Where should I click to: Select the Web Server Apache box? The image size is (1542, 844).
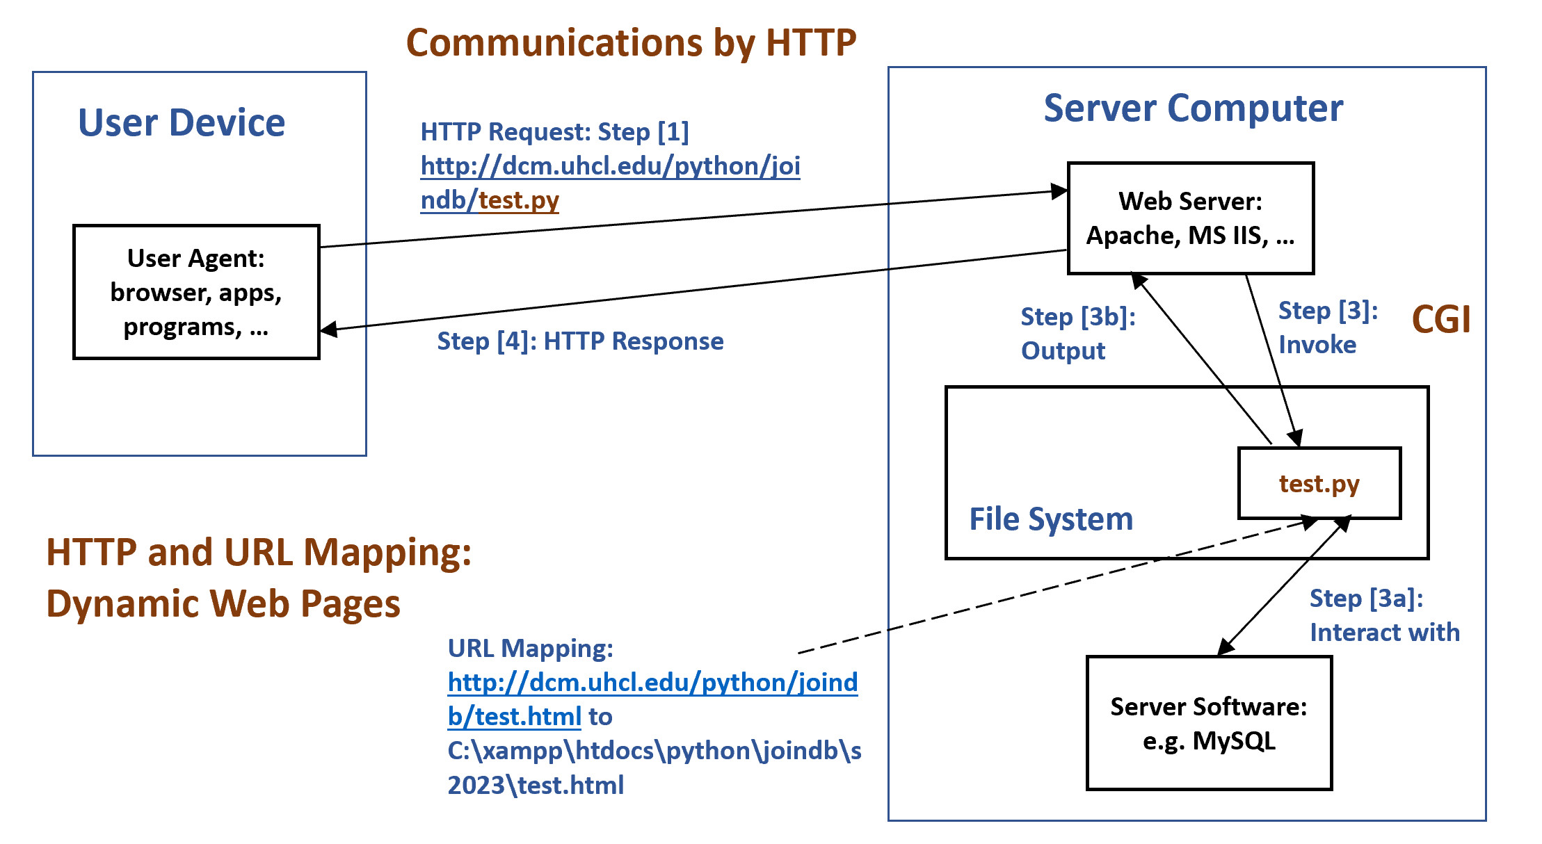1190,218
